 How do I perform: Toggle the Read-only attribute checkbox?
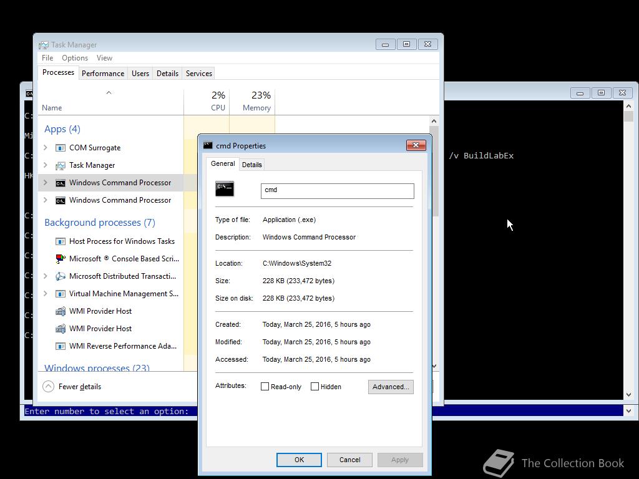[x=265, y=387]
